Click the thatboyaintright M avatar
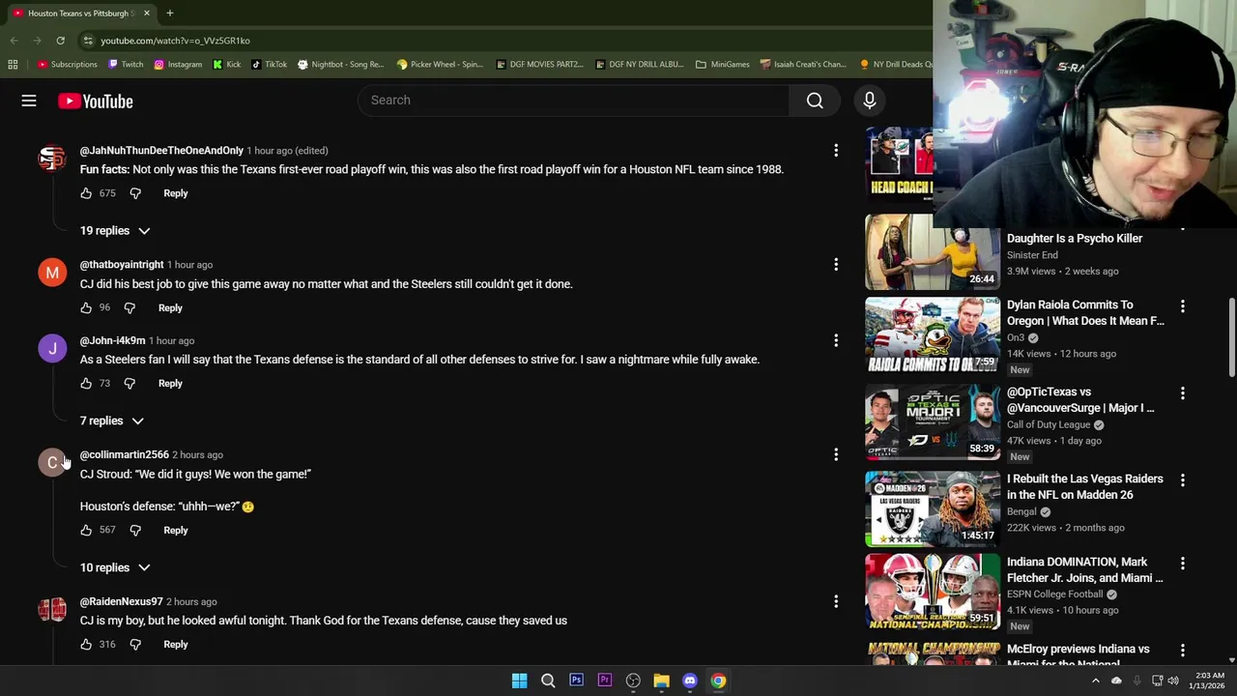 pos(52,273)
